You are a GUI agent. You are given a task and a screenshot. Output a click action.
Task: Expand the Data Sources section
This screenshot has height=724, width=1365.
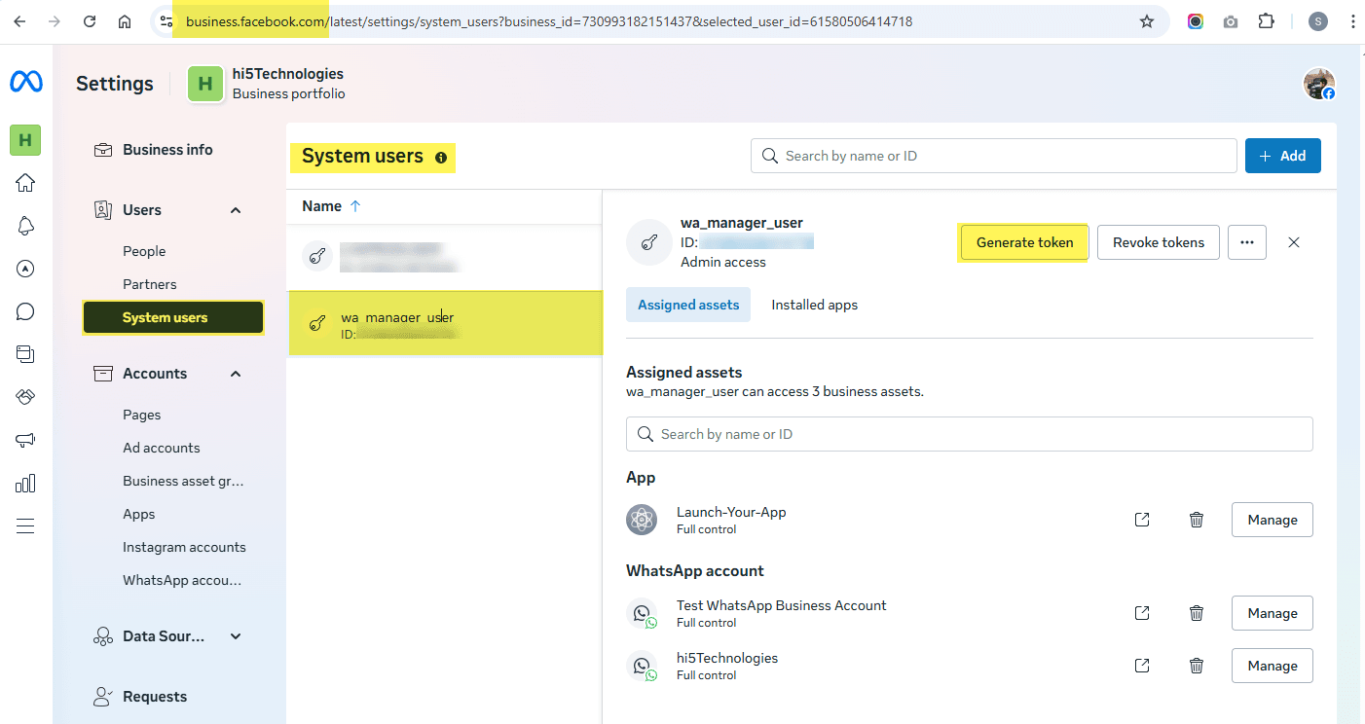[235, 635]
